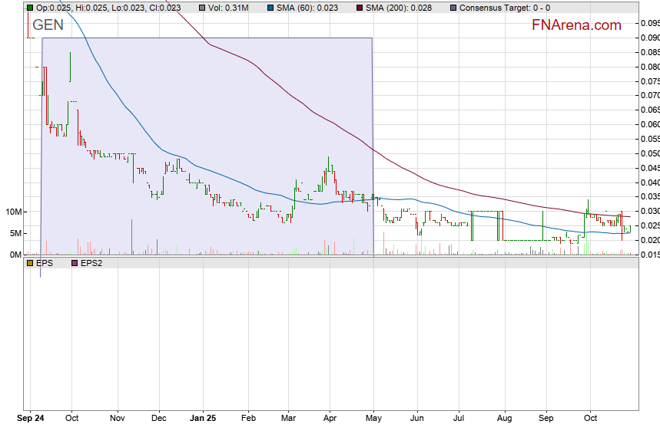The image size is (660, 434).
Task: Select the GEN ticker label
Action: coord(48,25)
